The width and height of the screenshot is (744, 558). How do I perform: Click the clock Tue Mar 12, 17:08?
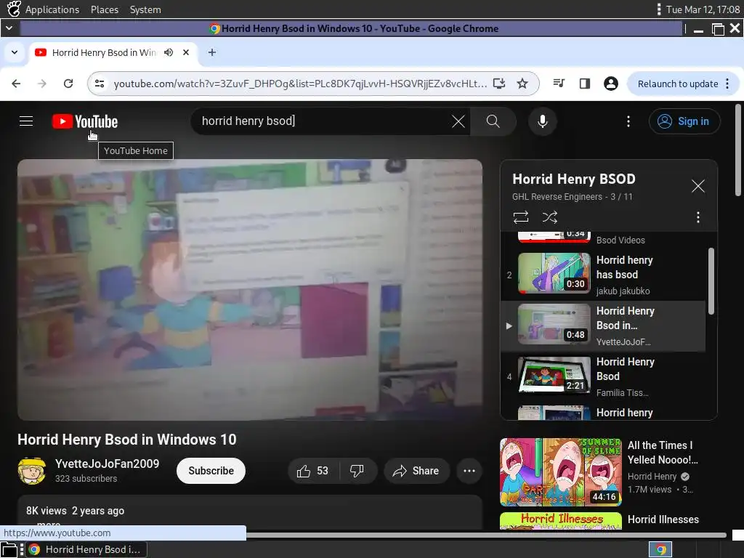[x=703, y=9]
